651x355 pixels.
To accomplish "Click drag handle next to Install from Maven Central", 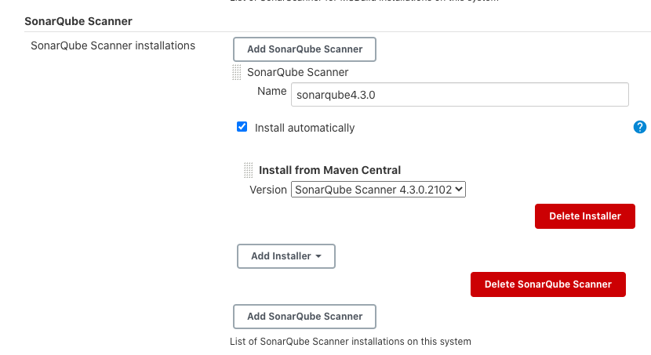I will click(x=249, y=170).
